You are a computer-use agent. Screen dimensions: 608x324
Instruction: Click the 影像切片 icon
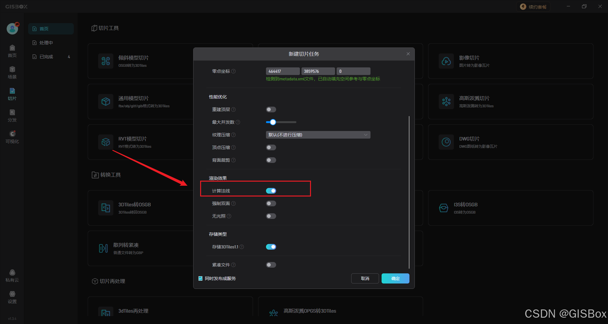point(446,61)
